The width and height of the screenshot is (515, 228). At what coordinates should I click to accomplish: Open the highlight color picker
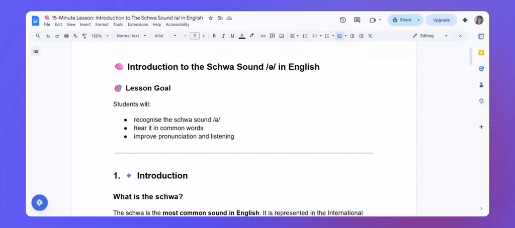pyautogui.click(x=251, y=36)
